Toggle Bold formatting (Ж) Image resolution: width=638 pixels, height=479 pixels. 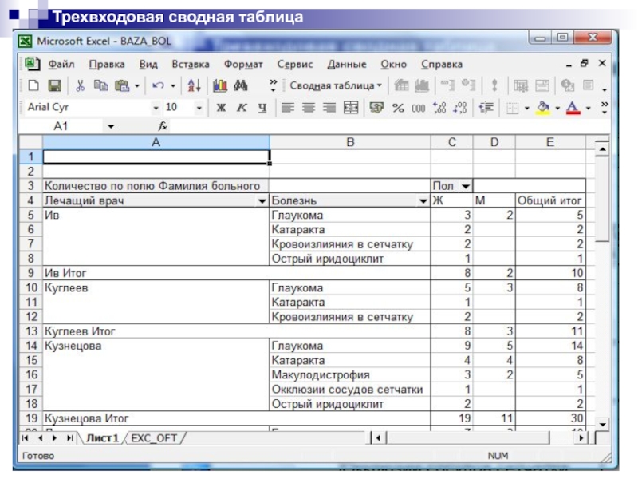pyautogui.click(x=221, y=108)
